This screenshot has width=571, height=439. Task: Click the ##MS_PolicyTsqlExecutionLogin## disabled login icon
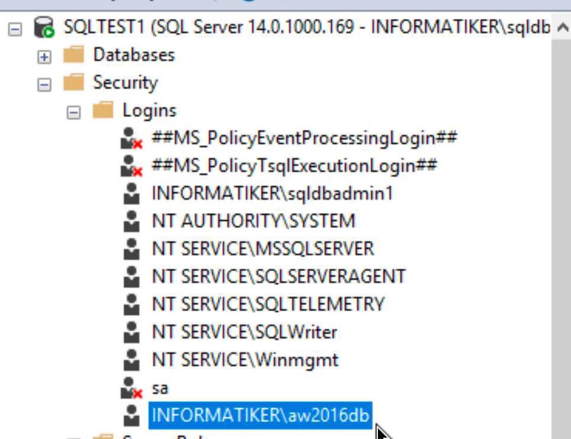coord(131,166)
